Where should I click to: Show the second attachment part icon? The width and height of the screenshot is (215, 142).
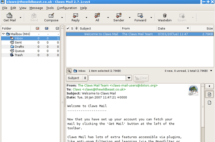pos(209,103)
